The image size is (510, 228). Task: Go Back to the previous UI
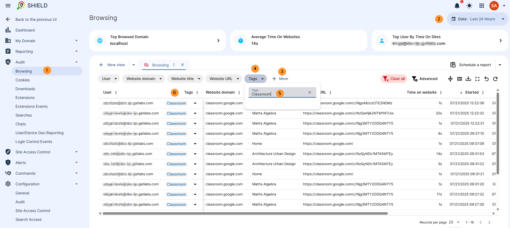36,19
